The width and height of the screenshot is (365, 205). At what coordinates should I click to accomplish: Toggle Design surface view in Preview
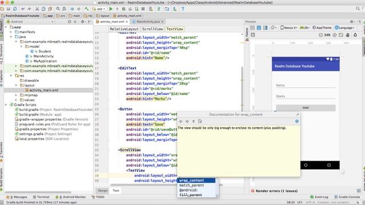(252, 28)
